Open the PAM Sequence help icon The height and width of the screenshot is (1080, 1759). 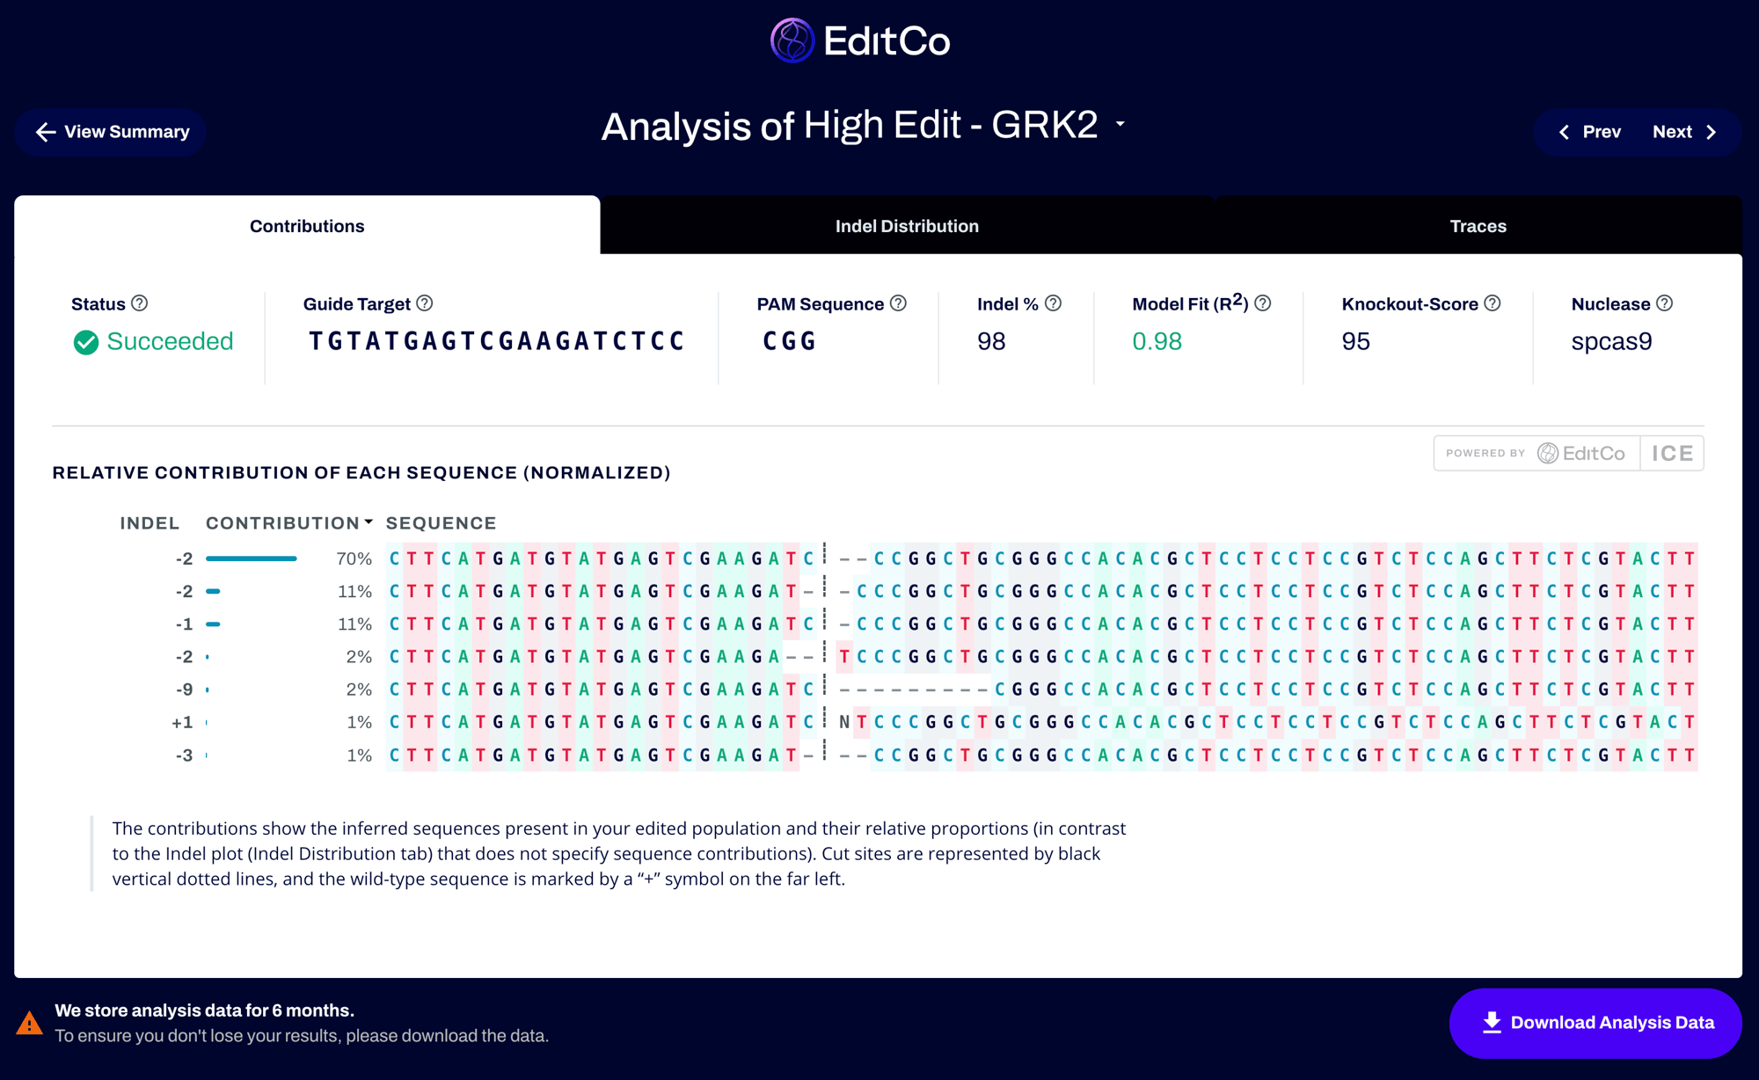[x=898, y=303]
